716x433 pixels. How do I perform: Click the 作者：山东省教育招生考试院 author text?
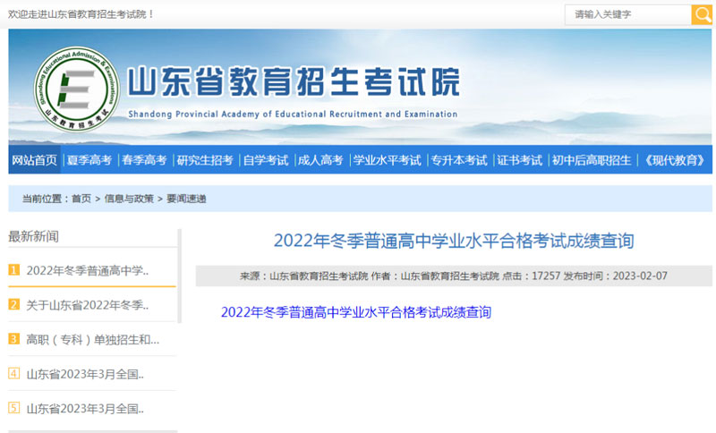[x=435, y=276]
